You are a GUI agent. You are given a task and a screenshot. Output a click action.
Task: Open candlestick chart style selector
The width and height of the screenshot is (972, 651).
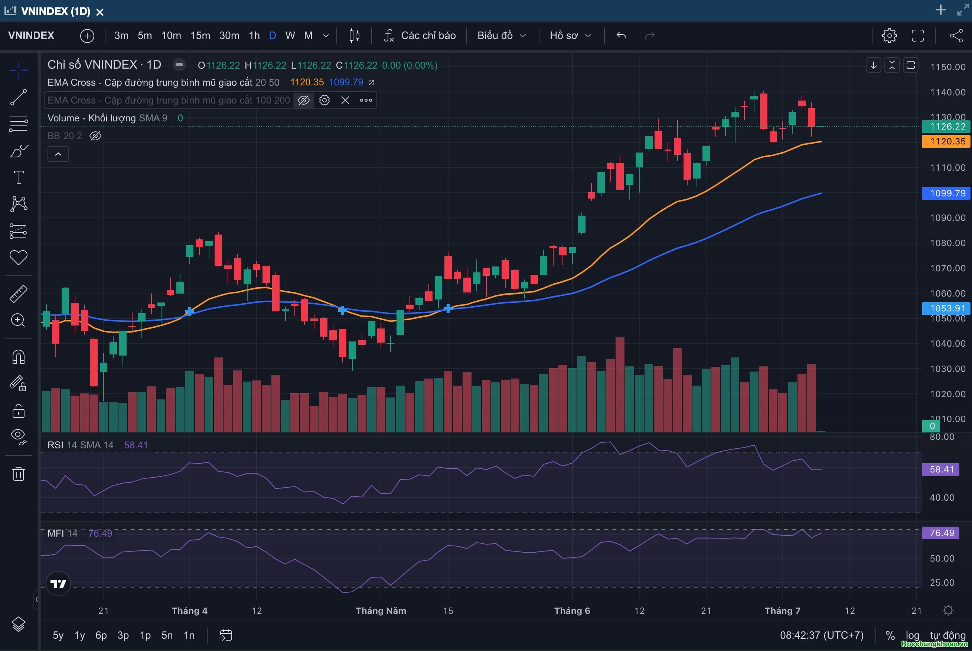[x=354, y=36]
